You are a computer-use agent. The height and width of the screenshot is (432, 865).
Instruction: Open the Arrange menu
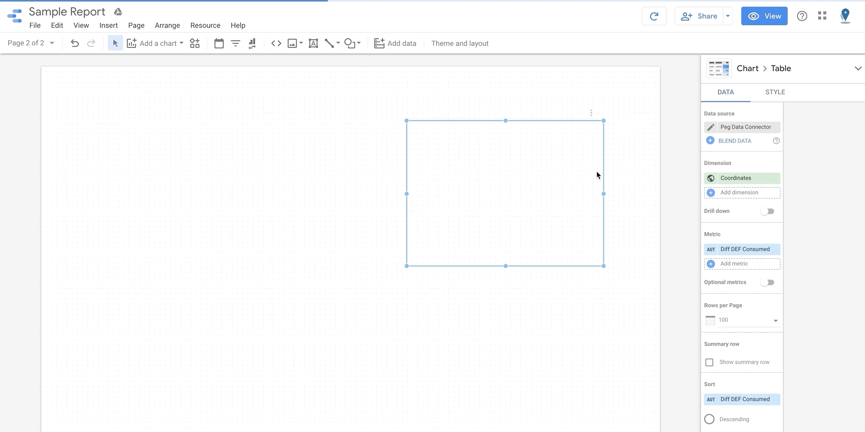coord(168,25)
